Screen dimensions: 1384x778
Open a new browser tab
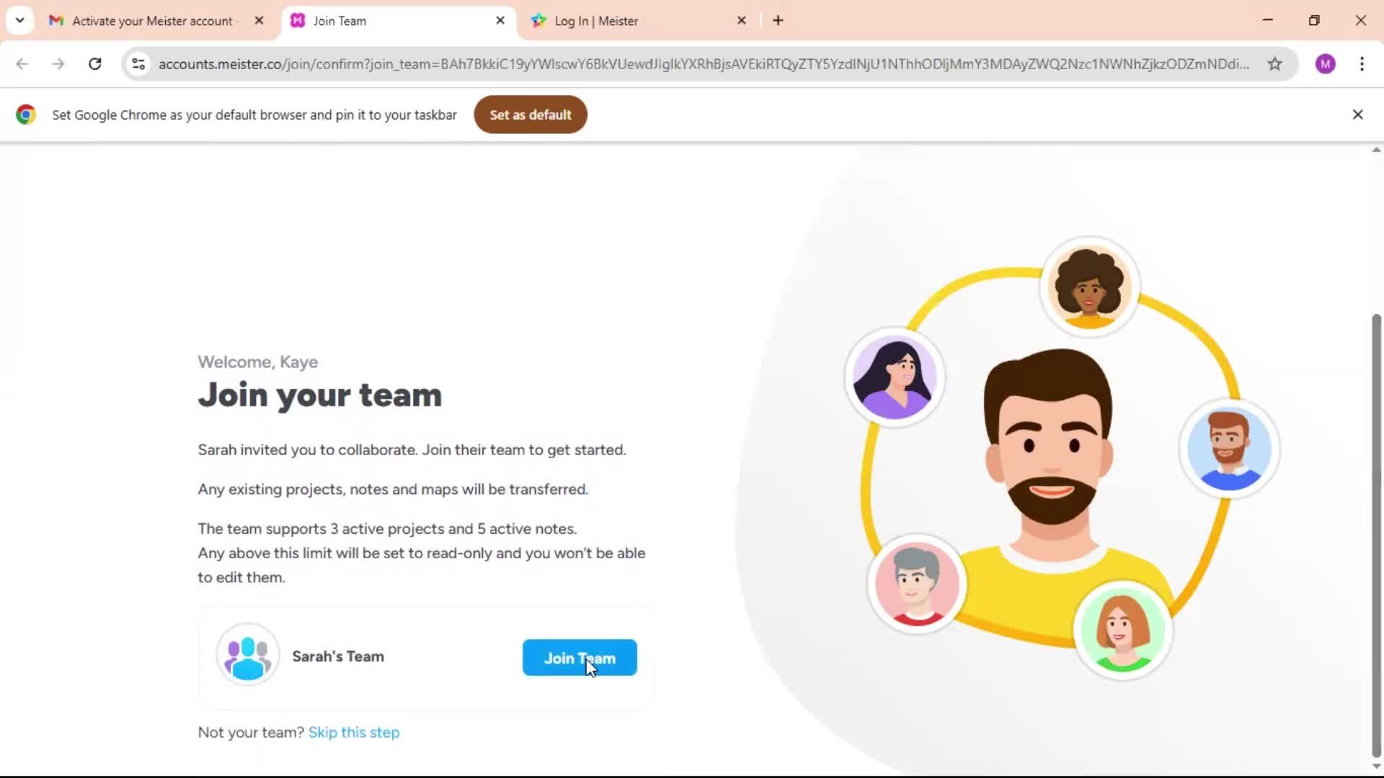(778, 21)
